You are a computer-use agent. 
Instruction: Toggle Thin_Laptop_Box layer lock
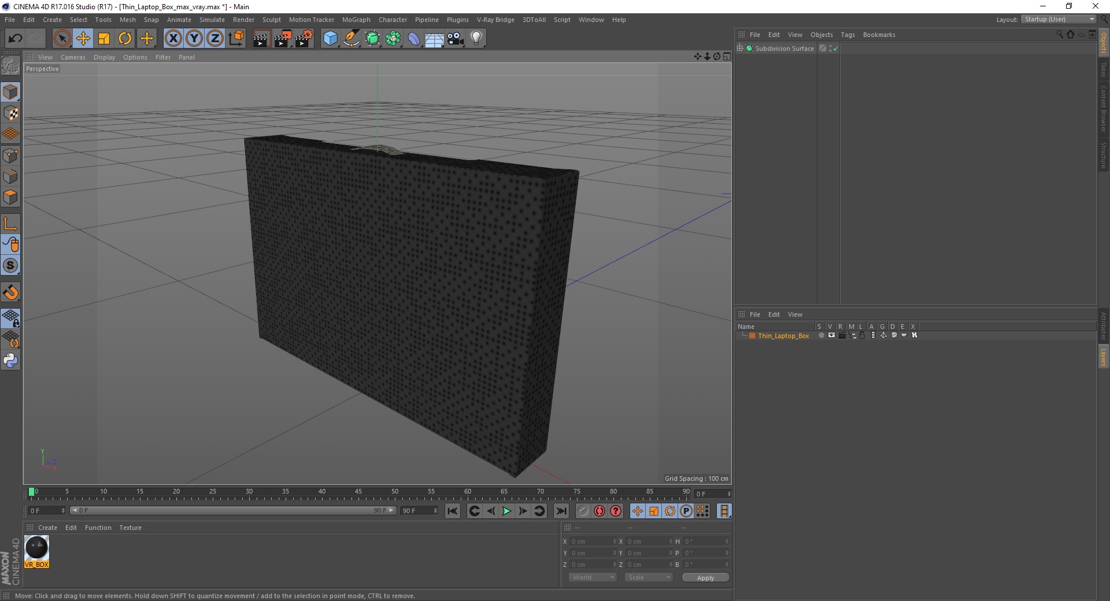[x=862, y=335]
